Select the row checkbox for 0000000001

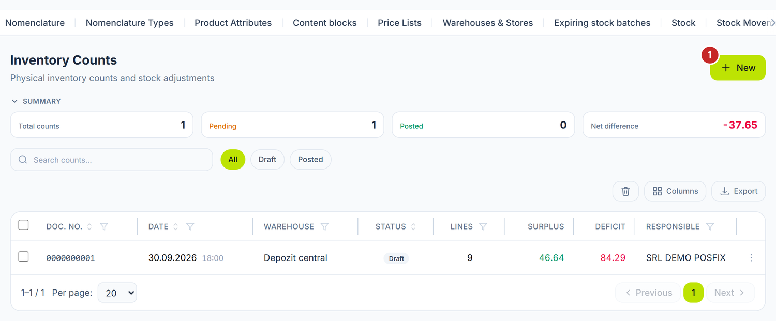pyautogui.click(x=23, y=256)
